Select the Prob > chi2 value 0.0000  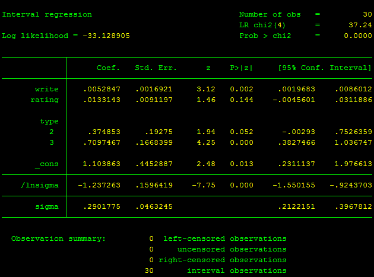tap(358, 36)
